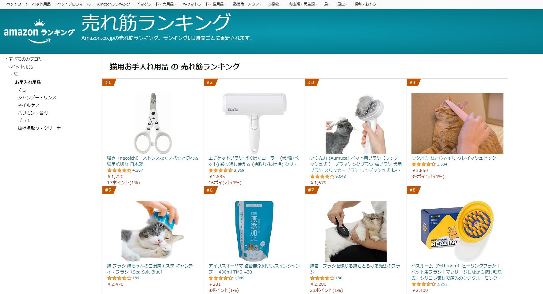This screenshot has width=543, height=294.
Task: Click the 4,367 reviews count link
Action: coord(138,170)
